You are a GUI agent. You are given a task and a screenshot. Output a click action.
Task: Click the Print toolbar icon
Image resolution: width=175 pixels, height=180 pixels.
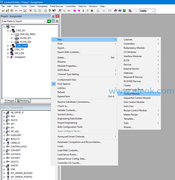tap(45, 11)
